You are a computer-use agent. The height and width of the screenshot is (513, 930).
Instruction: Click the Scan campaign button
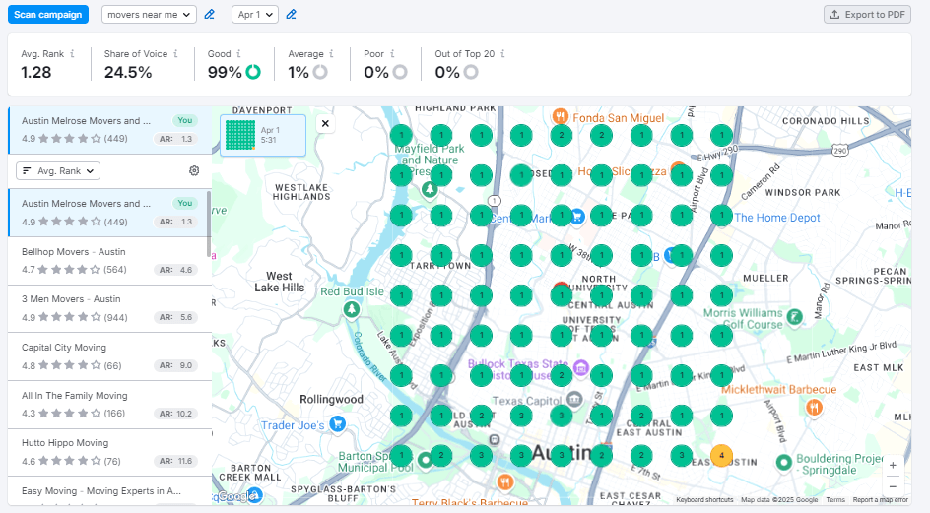(48, 14)
